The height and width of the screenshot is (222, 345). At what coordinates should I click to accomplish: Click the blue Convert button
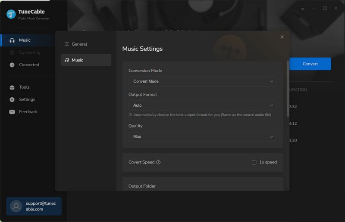[x=310, y=64]
